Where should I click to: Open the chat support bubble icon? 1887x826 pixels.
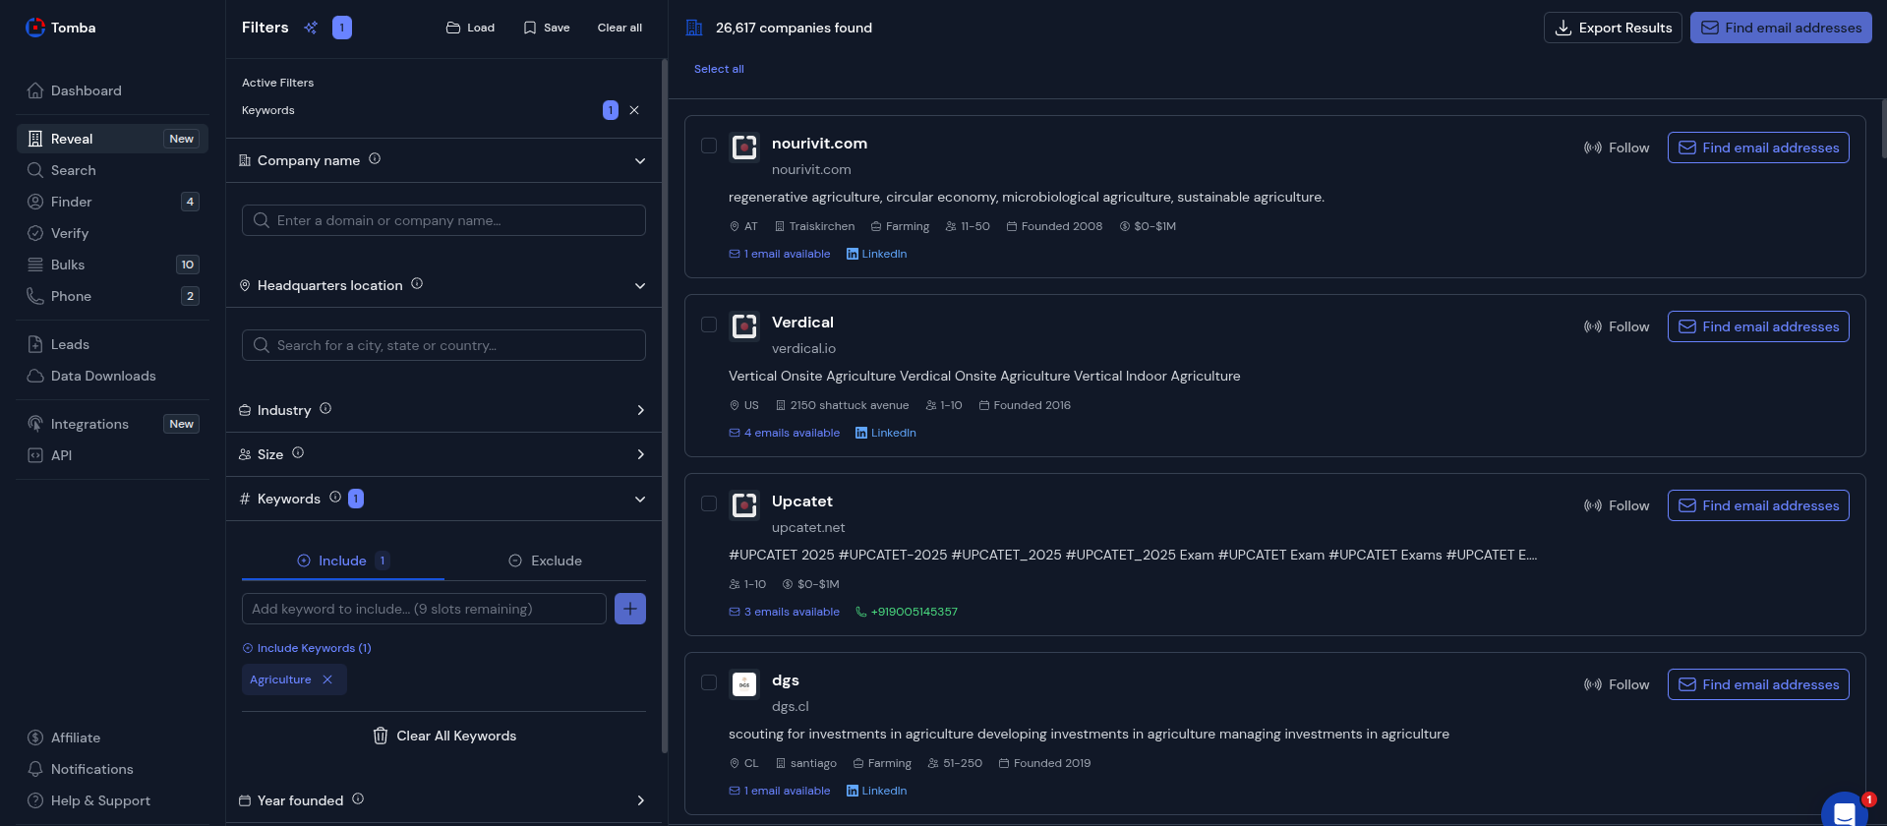tap(1844, 811)
